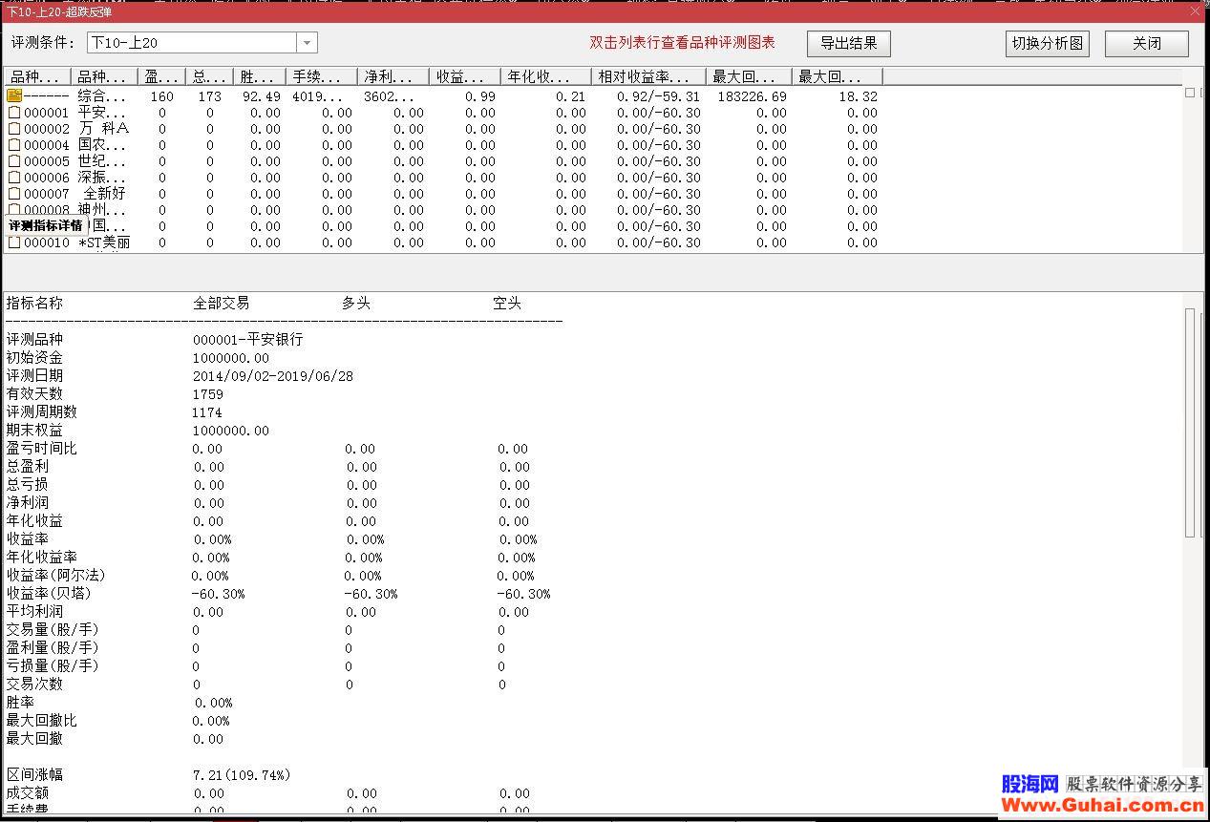Image resolution: width=1210 pixels, height=822 pixels.
Task: Click the 空头 column heading
Action: click(507, 303)
